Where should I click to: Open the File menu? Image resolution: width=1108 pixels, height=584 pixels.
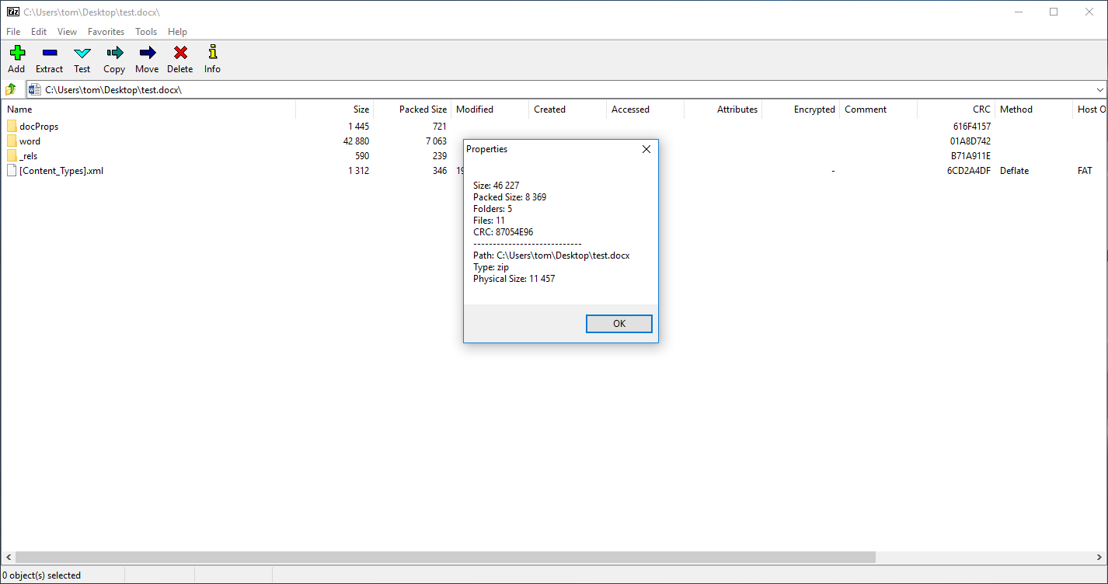(13, 32)
